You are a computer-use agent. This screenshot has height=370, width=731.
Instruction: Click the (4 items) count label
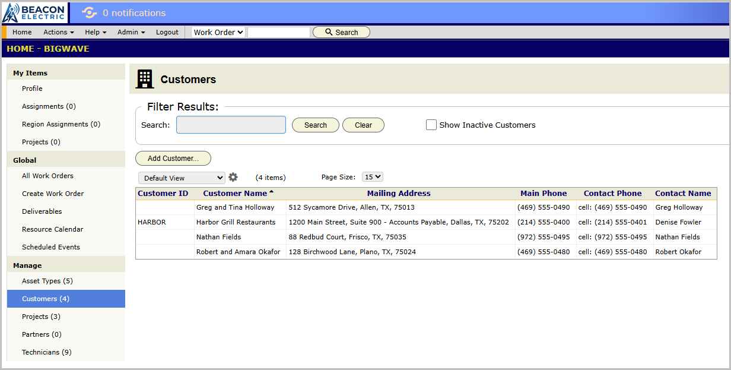tap(271, 178)
